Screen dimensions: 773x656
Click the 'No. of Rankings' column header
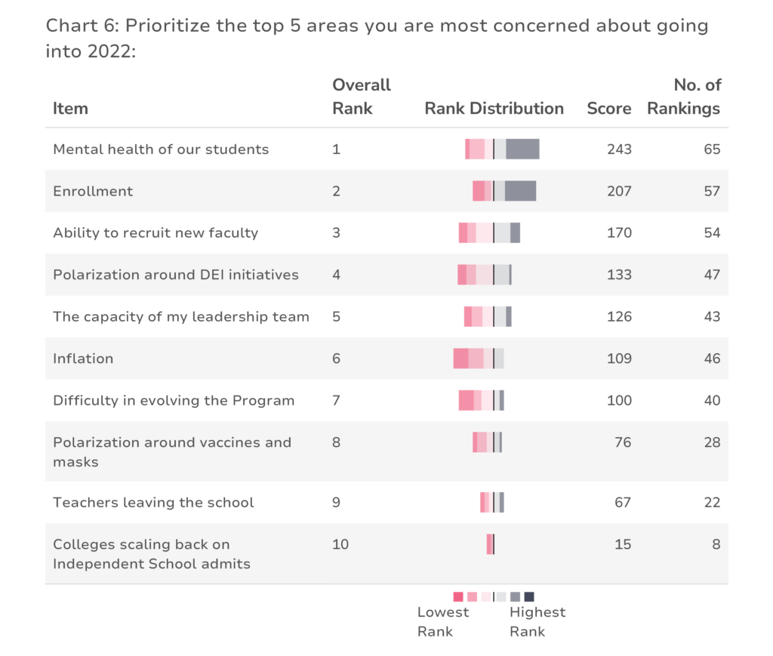point(684,97)
